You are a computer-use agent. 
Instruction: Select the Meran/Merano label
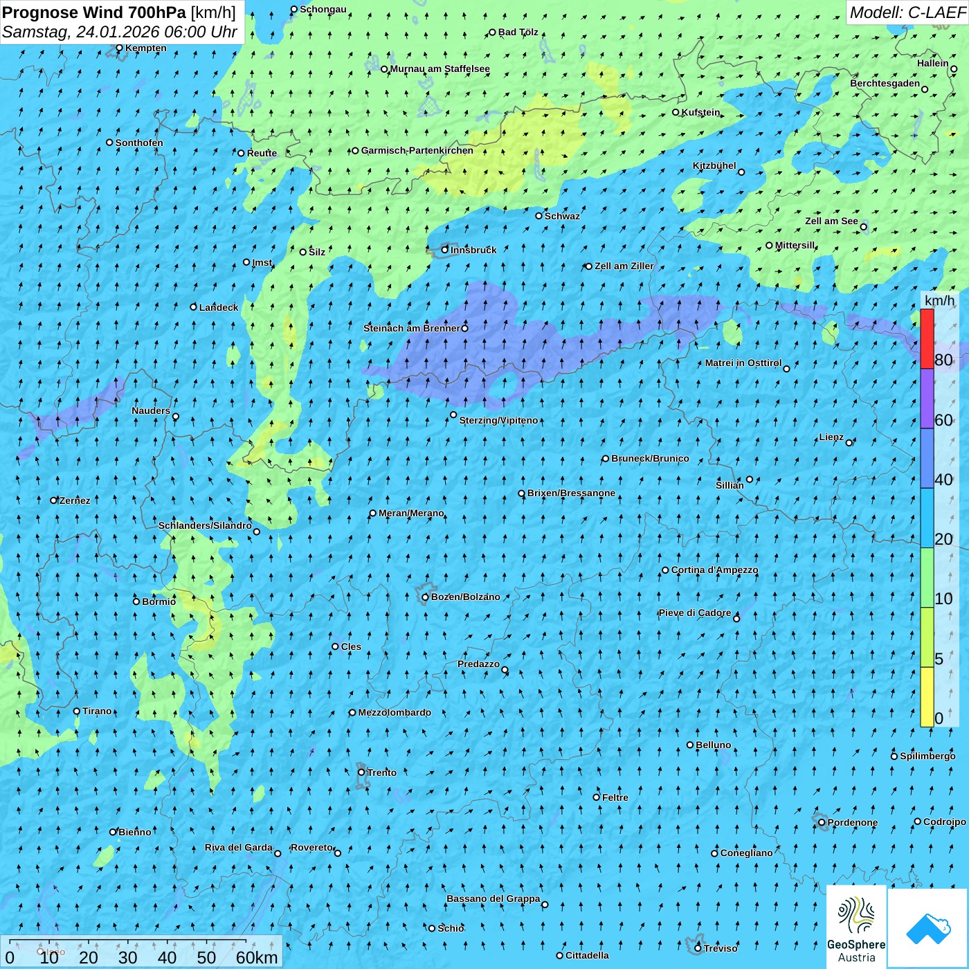point(411,513)
